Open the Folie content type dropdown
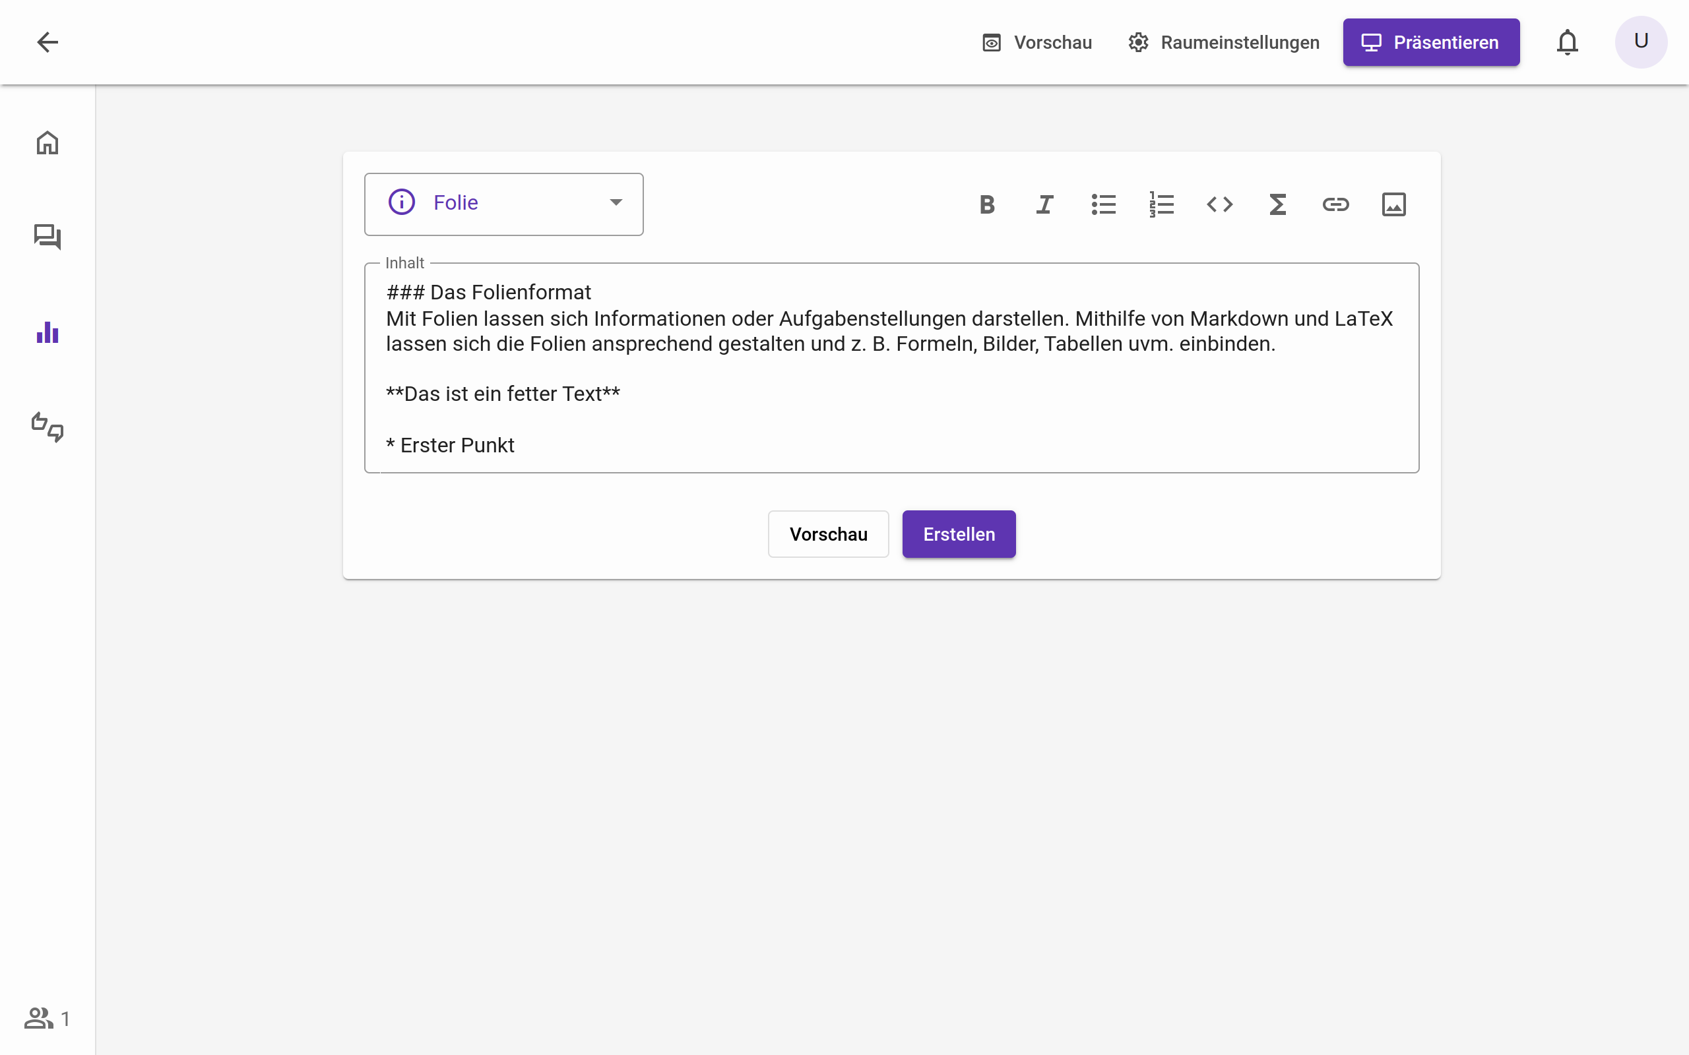The height and width of the screenshot is (1055, 1689). 504,204
